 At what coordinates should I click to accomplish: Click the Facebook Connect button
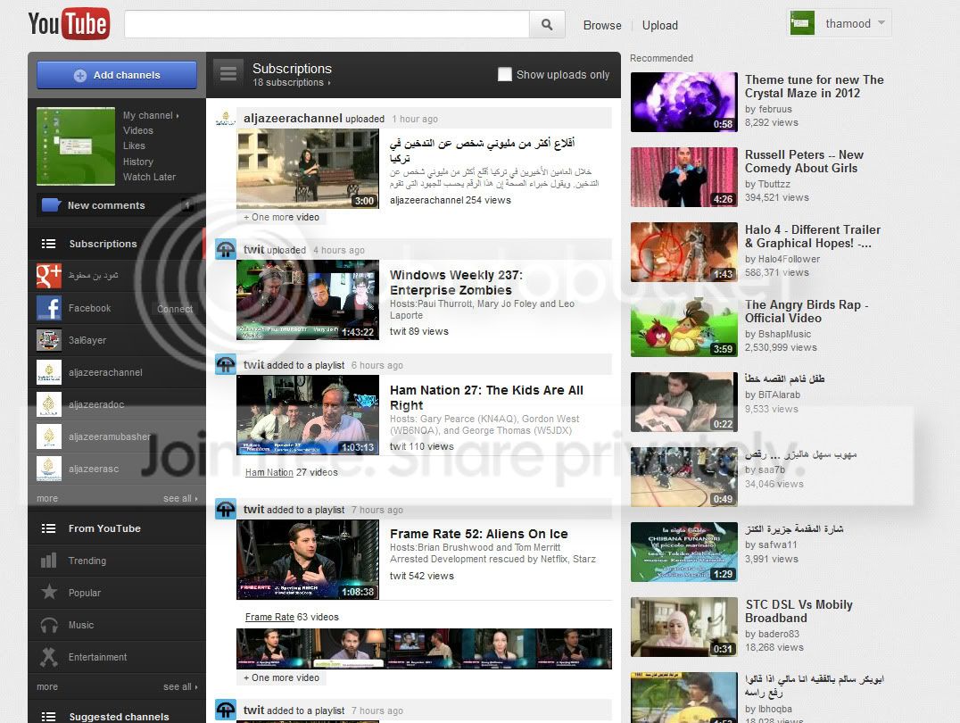click(x=175, y=309)
